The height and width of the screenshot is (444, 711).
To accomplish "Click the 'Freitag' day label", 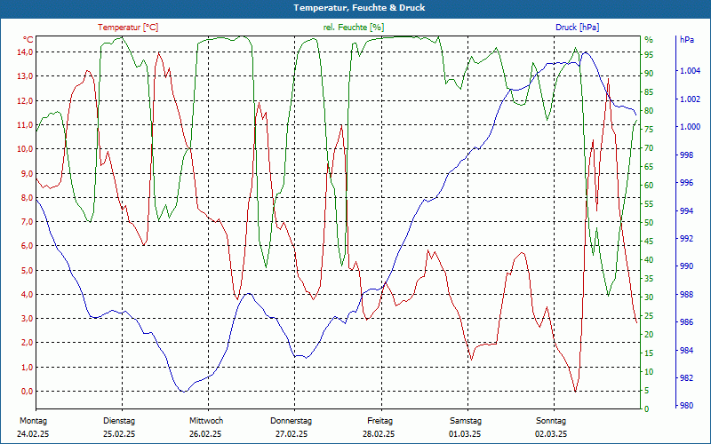I will pyautogui.click(x=380, y=421).
